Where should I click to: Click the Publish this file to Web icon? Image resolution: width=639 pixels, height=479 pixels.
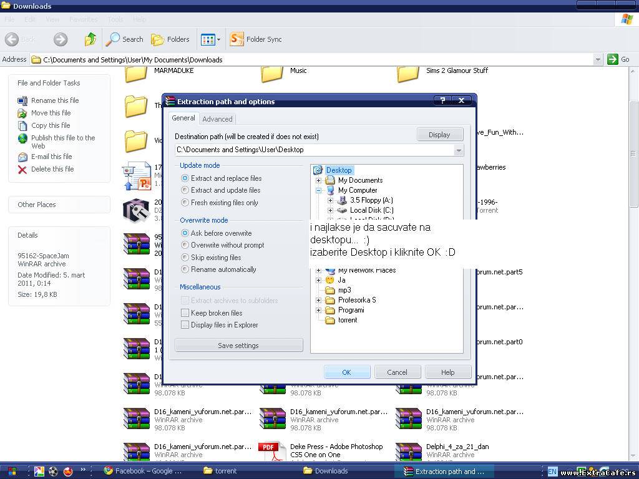23,138
